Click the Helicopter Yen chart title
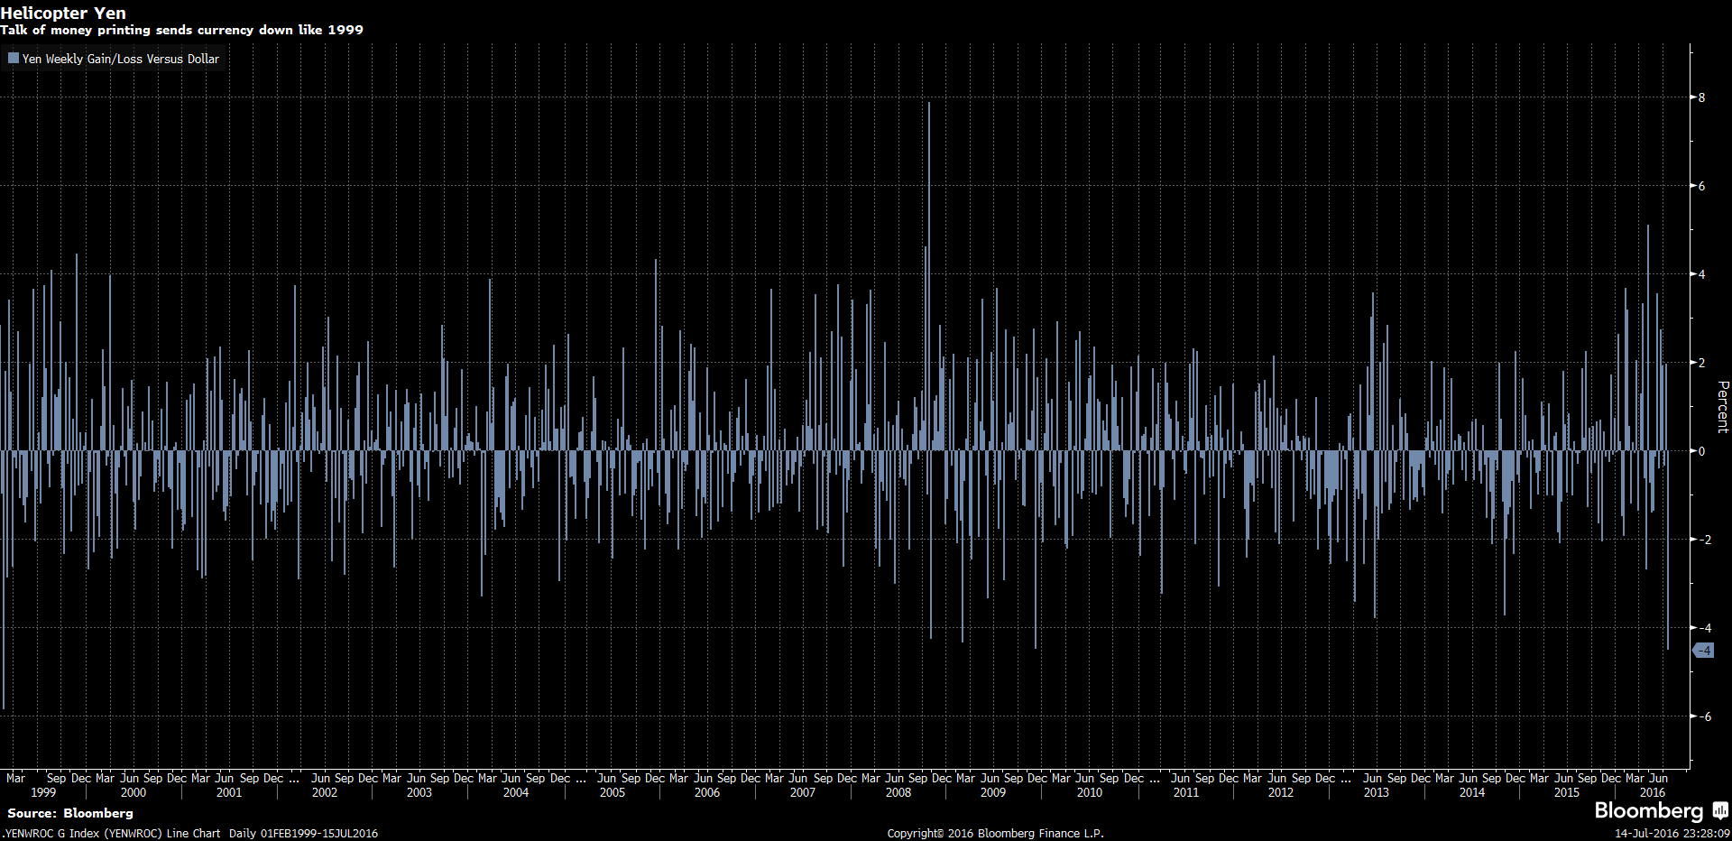 click(63, 13)
